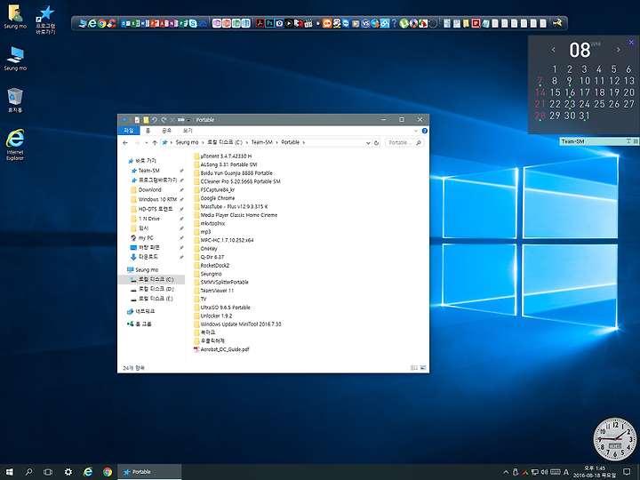
Task: Go to the previous month in calendar
Action: tap(554, 50)
